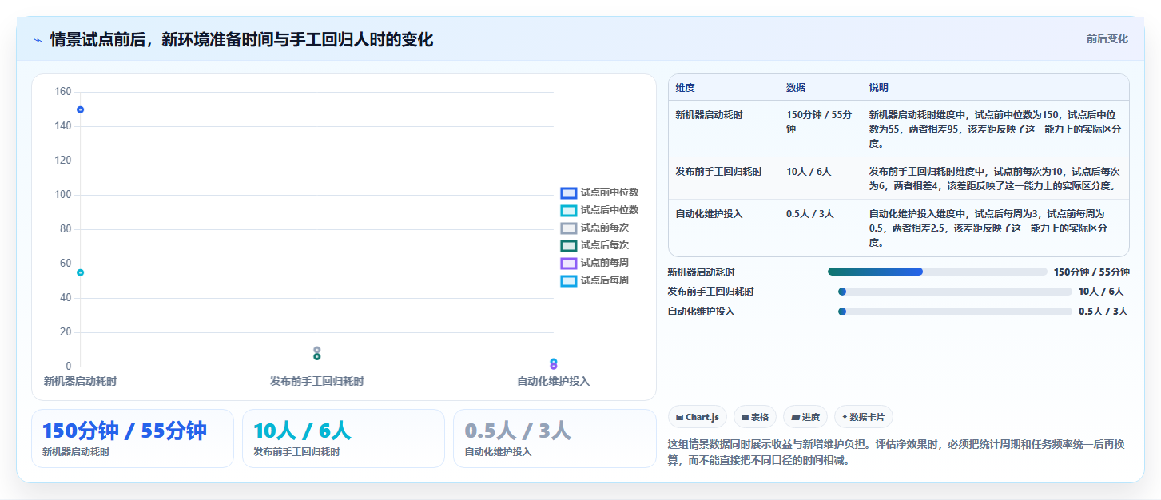This screenshot has width=1161, height=500.
Task: Click the table cell 10人 / 6人
Action: pyautogui.click(x=809, y=172)
